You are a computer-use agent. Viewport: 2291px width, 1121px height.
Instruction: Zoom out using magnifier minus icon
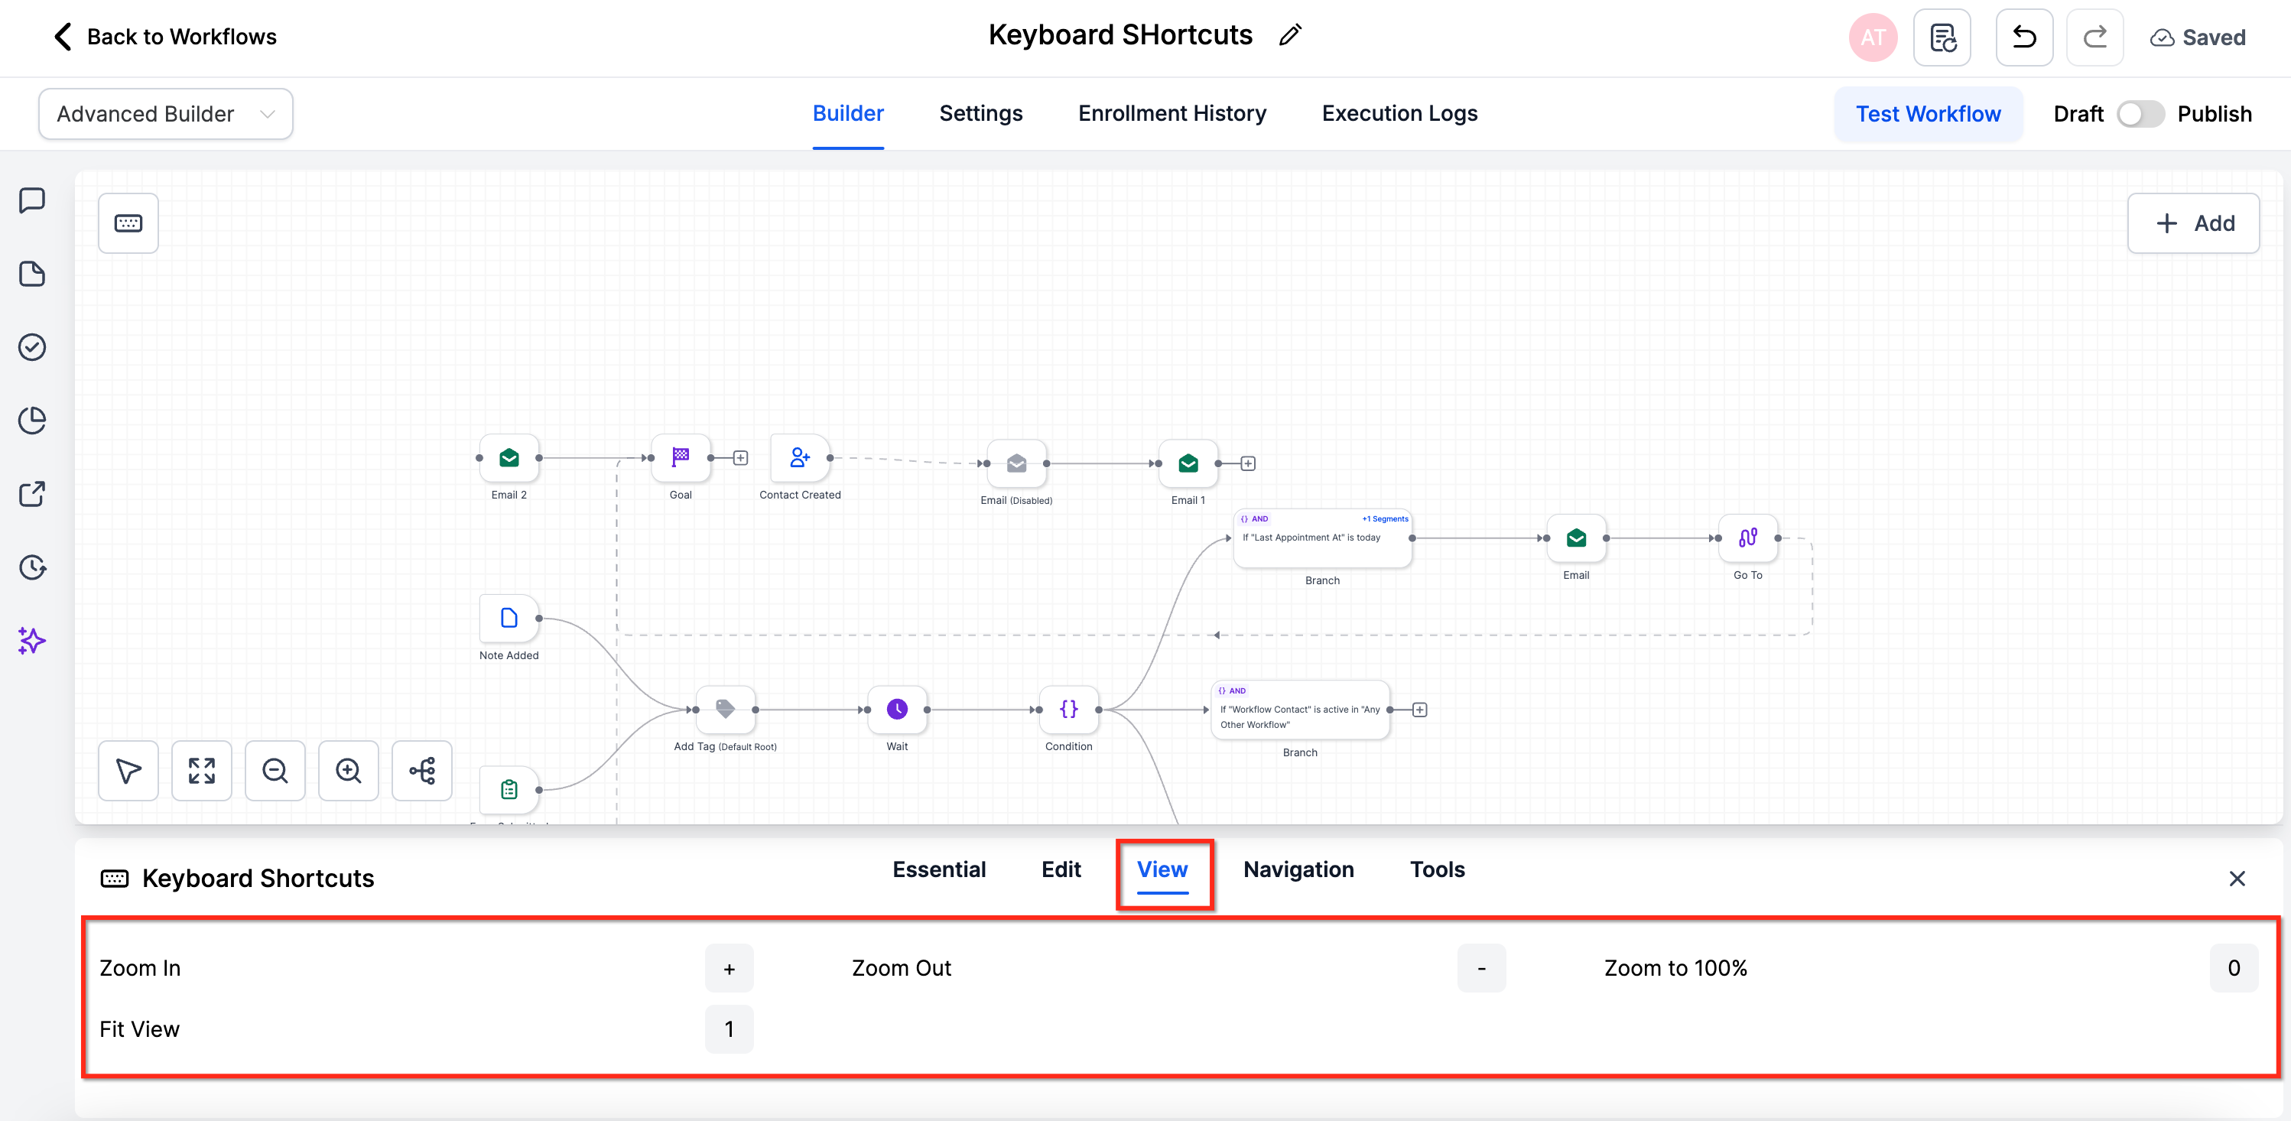point(275,771)
